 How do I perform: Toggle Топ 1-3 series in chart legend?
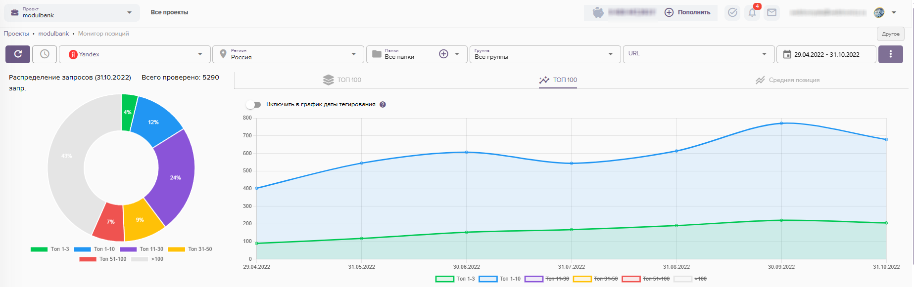pos(455,279)
